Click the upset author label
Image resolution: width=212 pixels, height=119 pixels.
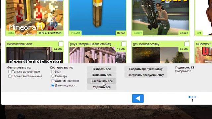(x=184, y=33)
